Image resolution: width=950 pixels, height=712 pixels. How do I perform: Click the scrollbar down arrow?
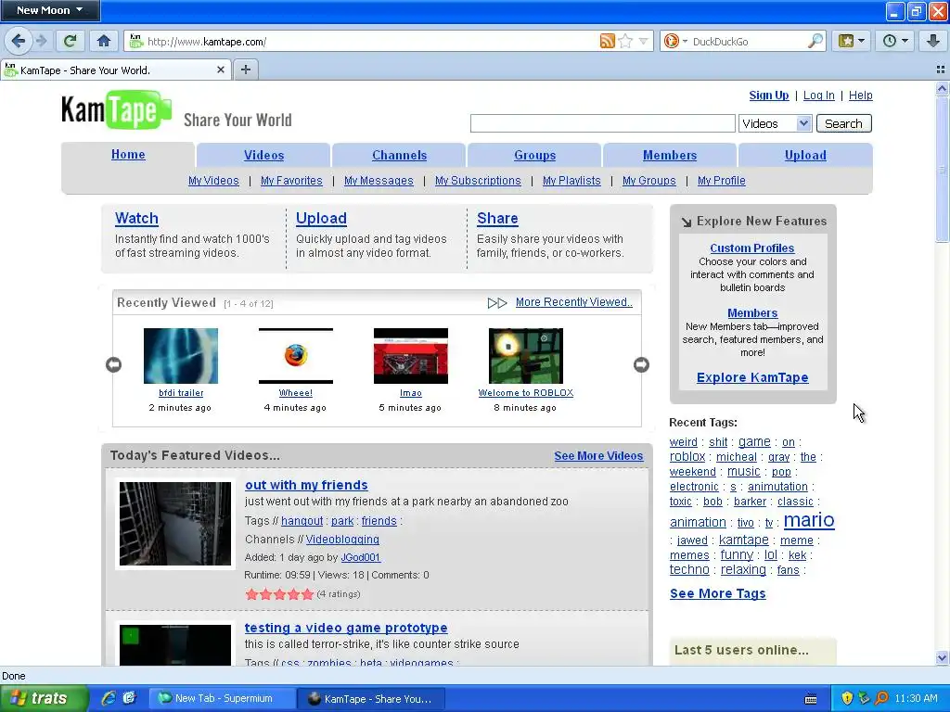click(942, 657)
